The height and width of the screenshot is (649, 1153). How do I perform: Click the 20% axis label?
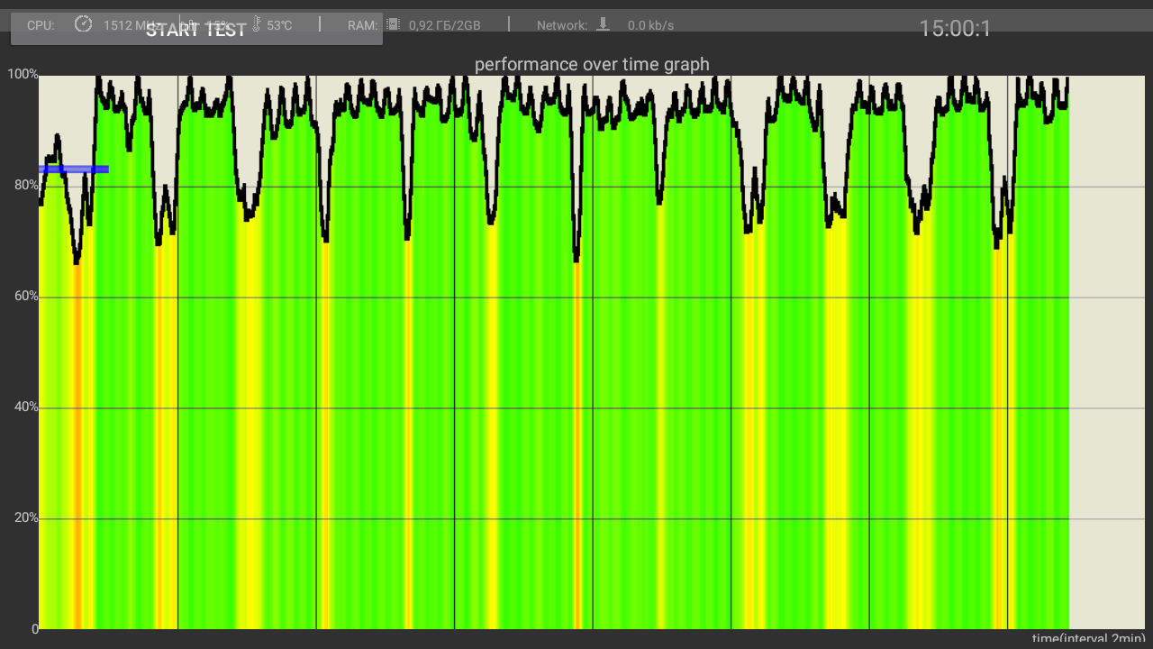26,517
